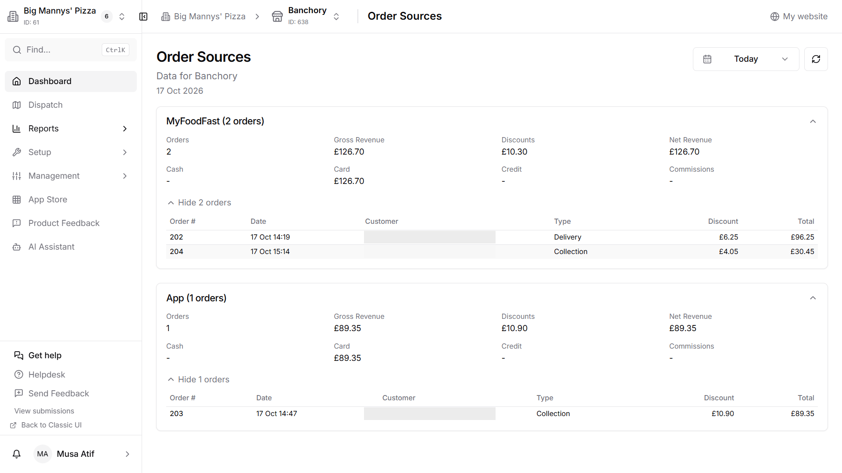Click order 204 Collection row
This screenshot has width=842, height=473.
click(492, 252)
